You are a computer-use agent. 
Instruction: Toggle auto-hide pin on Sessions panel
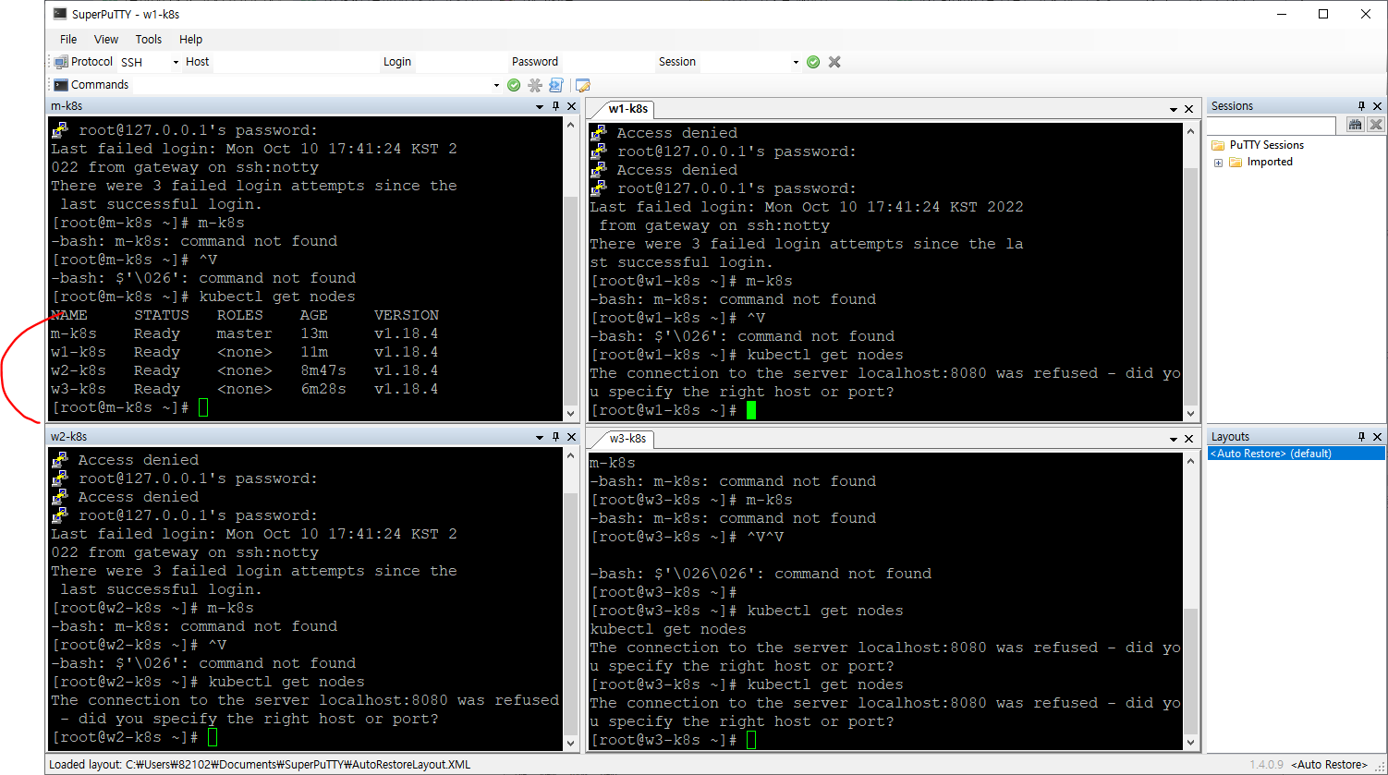[1361, 106]
